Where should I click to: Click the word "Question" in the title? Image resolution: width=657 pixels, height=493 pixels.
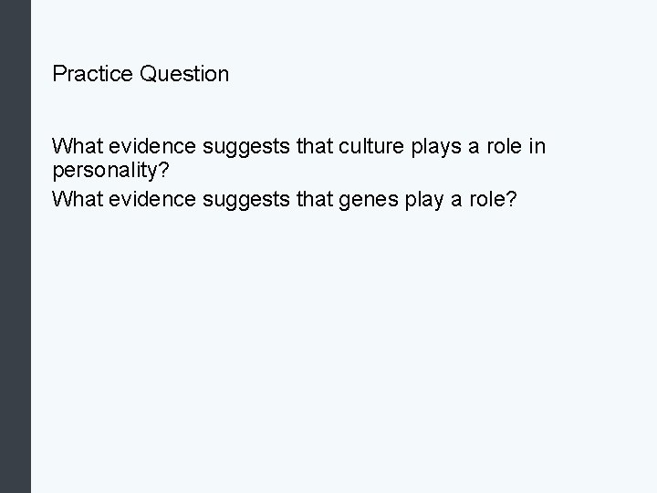tap(184, 74)
